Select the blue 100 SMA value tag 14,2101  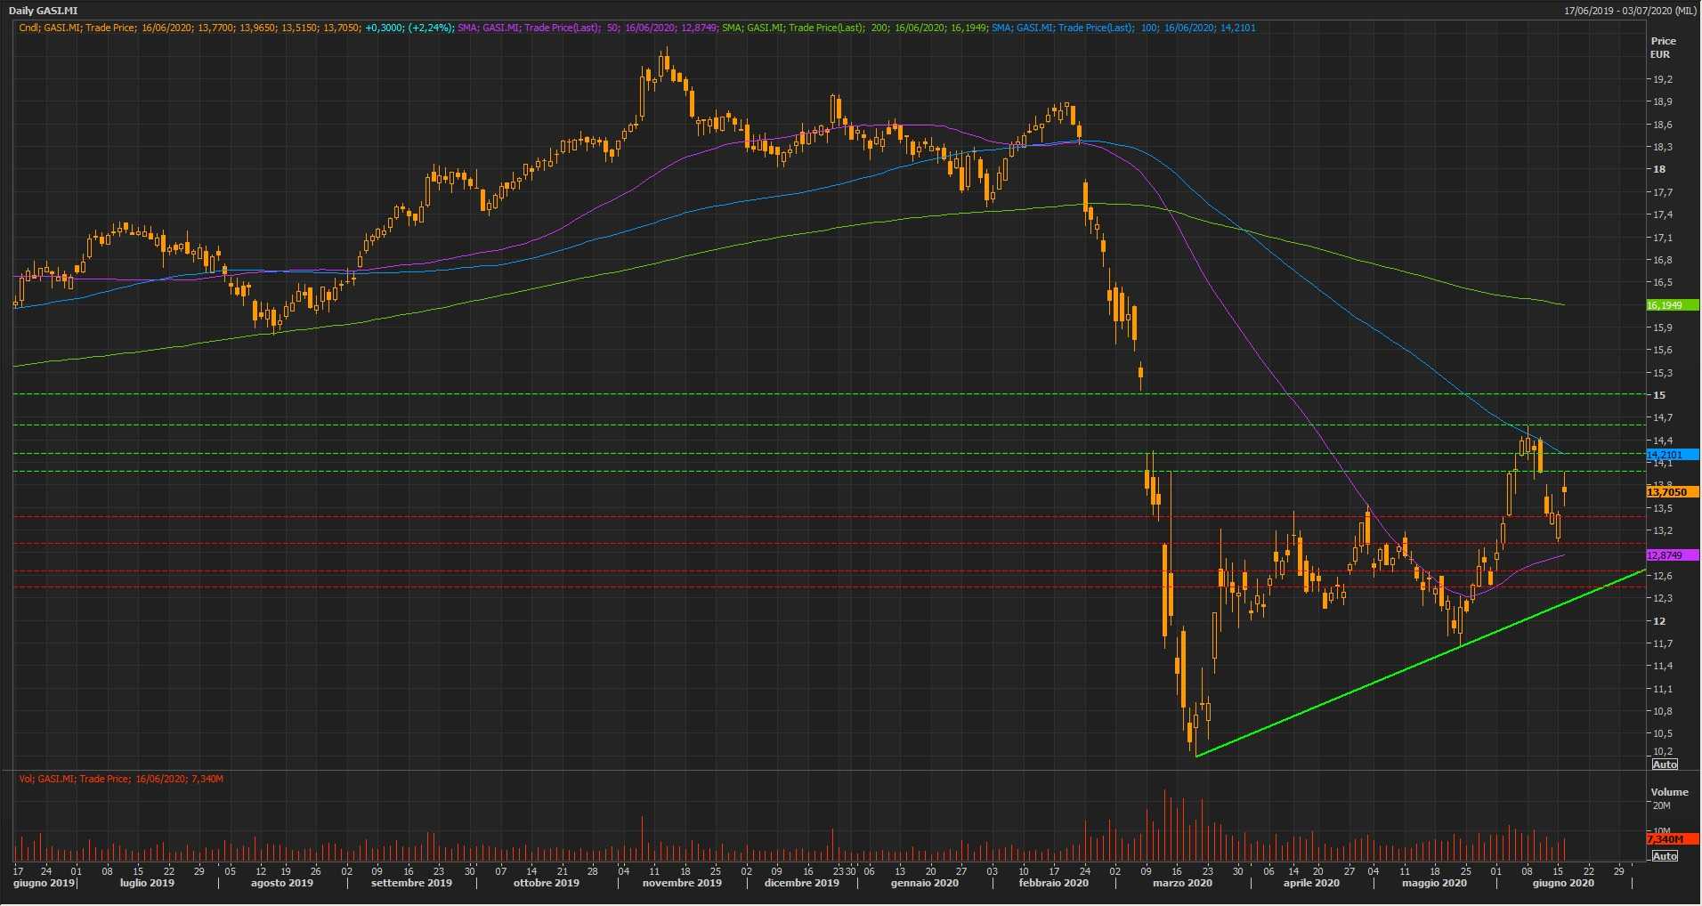(x=1671, y=455)
